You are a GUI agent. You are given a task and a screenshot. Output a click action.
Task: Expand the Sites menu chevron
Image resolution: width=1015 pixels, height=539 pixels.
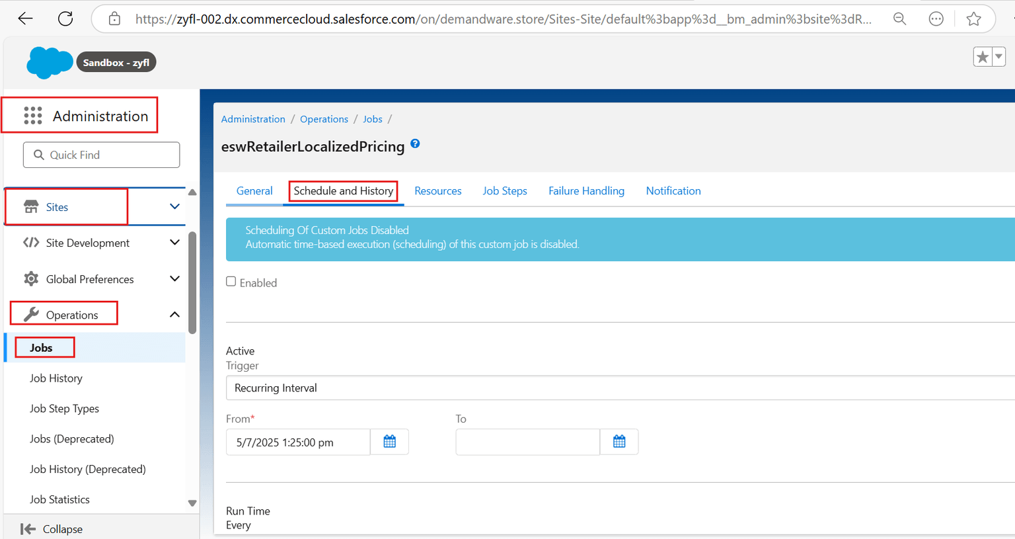click(x=174, y=207)
